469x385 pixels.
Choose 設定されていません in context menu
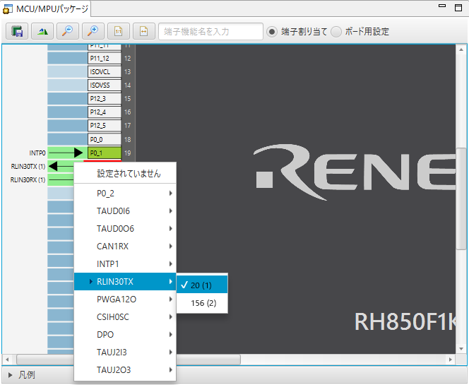click(125, 174)
